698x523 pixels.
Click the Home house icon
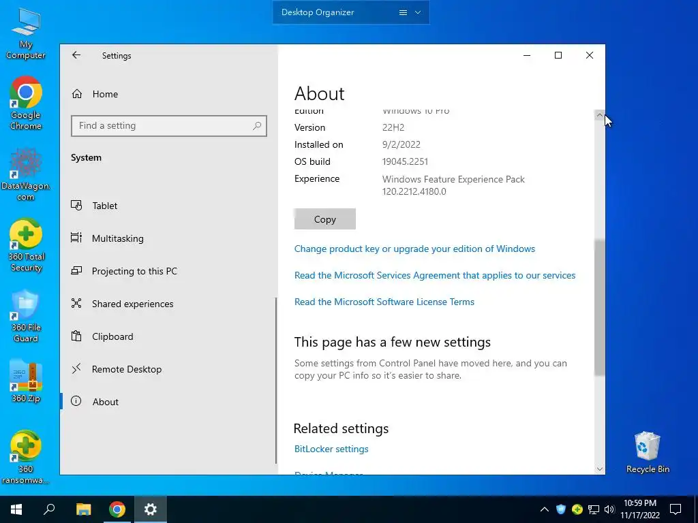point(77,94)
